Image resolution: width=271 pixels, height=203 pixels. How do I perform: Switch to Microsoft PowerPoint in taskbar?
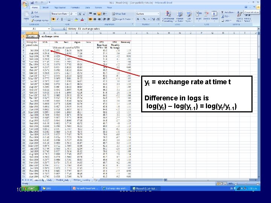point(86,188)
